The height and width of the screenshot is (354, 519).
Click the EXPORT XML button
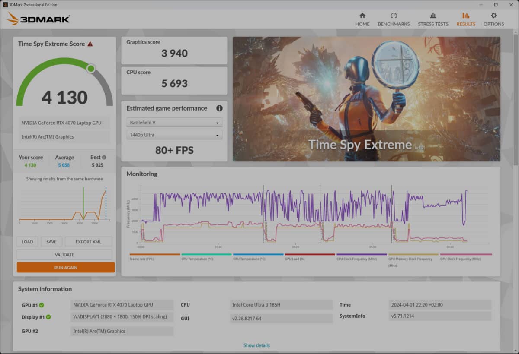point(89,242)
